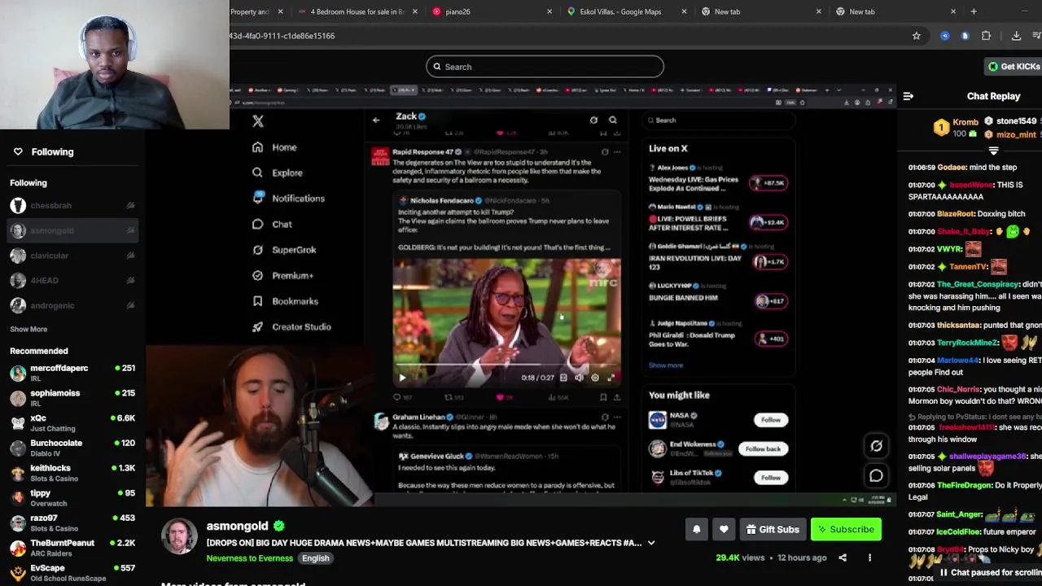Open tippy avatar in Recommended
The image size is (1042, 586).
click(x=18, y=498)
